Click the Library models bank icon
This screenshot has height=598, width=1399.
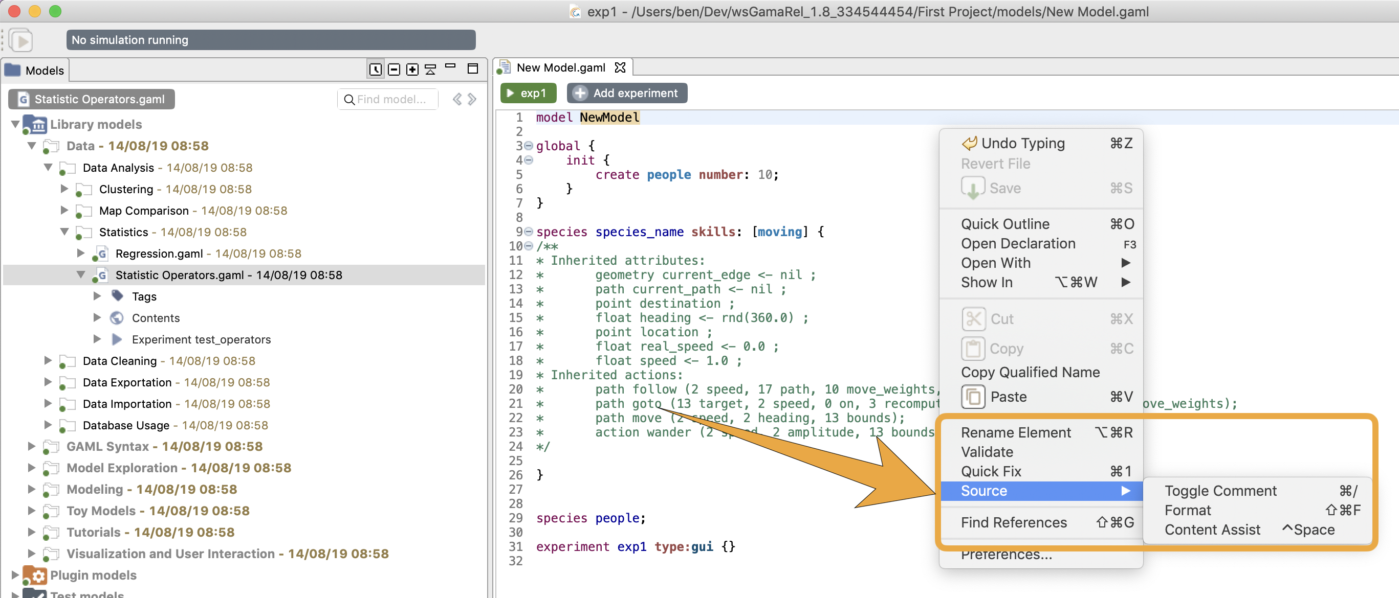(x=35, y=124)
